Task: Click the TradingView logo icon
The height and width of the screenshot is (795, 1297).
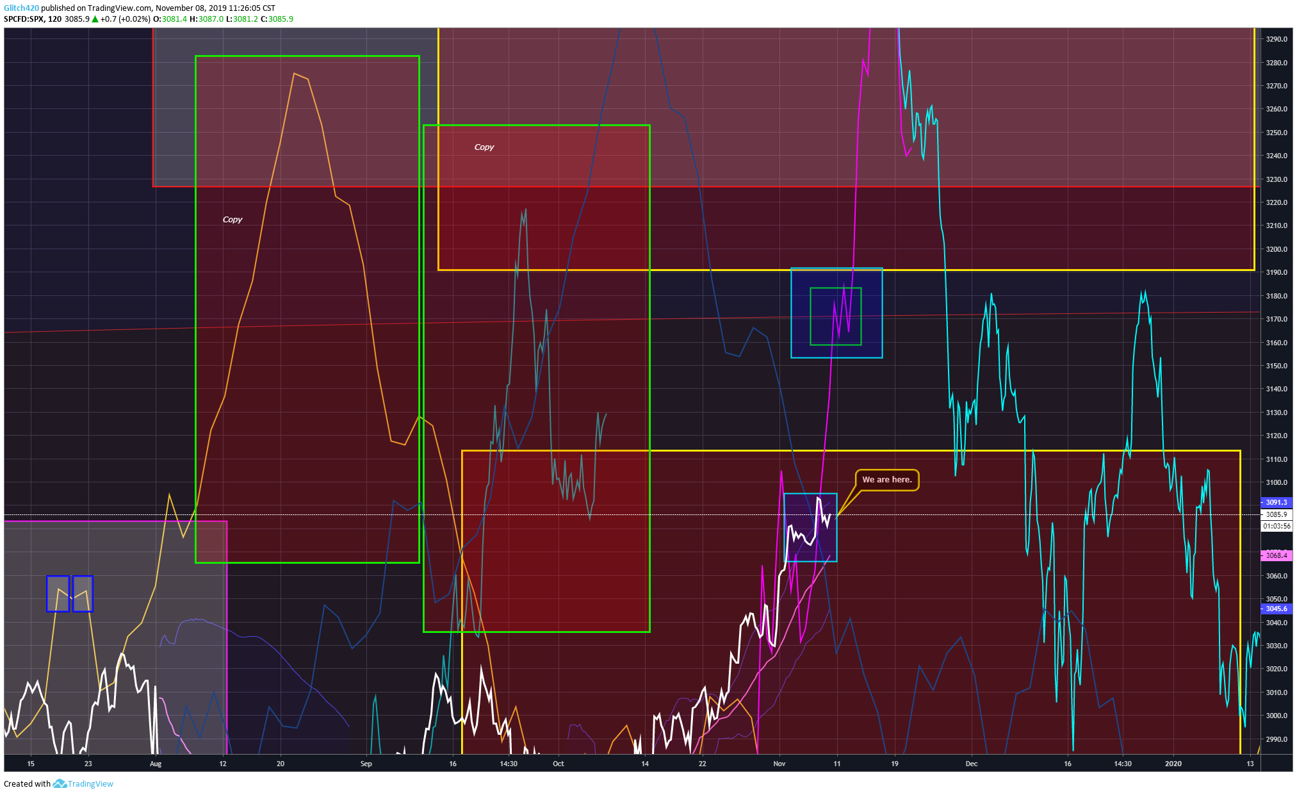Action: click(60, 783)
